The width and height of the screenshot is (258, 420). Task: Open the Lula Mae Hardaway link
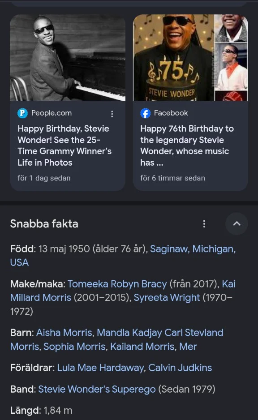coord(100,368)
